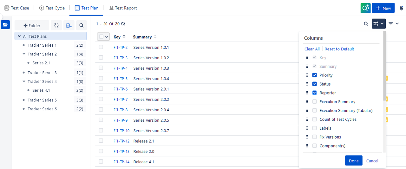The image size is (406, 169).
Task: Toggle the blue folder panel icon
Action: tap(5, 25)
